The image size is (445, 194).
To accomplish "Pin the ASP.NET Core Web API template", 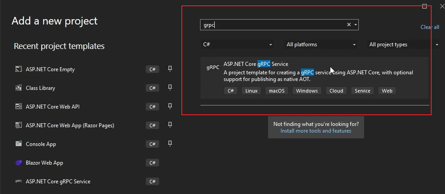I will click(170, 106).
